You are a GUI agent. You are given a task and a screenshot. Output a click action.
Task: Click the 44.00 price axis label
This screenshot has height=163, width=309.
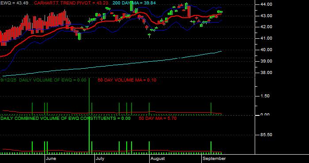(x=266, y=4)
